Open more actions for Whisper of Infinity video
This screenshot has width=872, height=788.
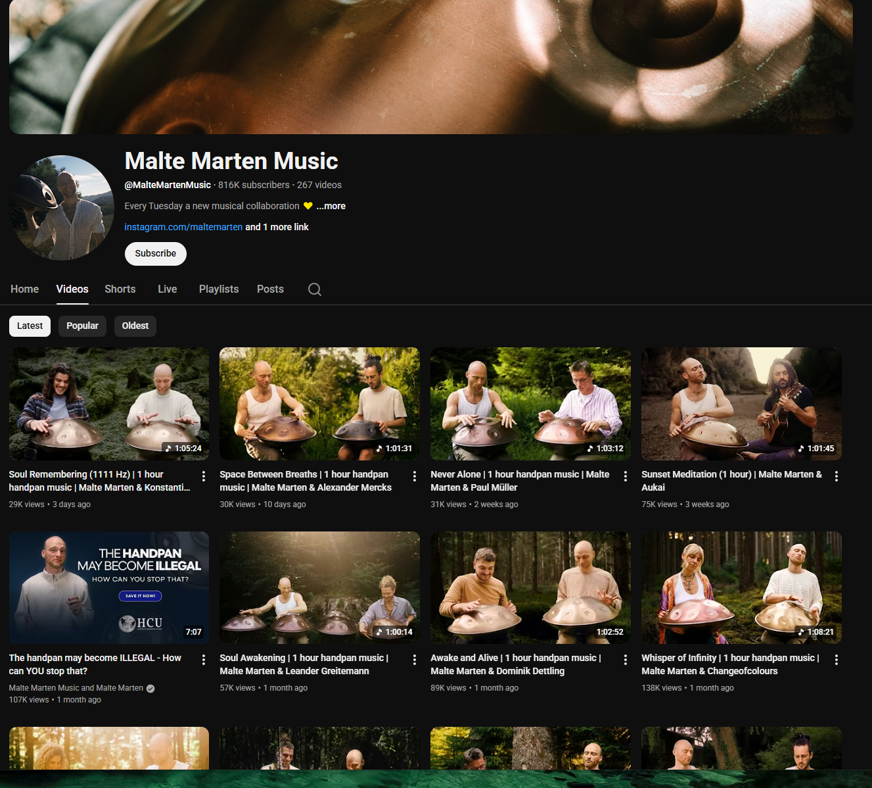[837, 660]
